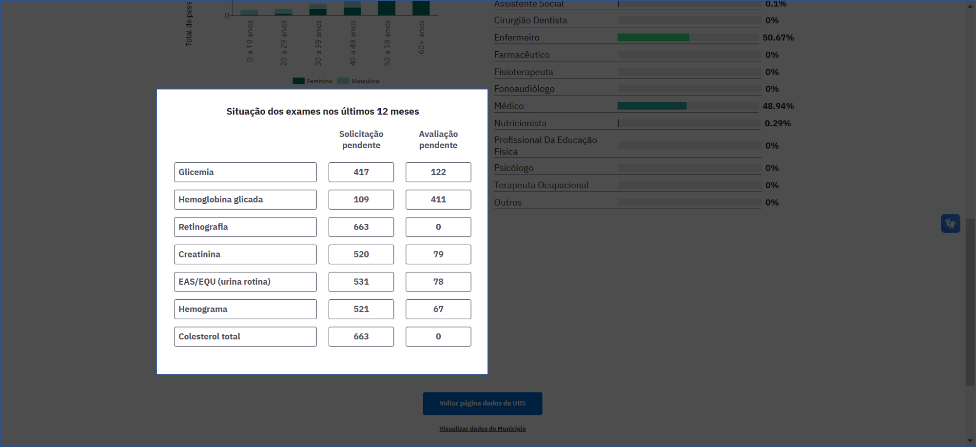Click the 0 a 19 anos axis label
Image resolution: width=976 pixels, height=447 pixels.
tap(250, 41)
